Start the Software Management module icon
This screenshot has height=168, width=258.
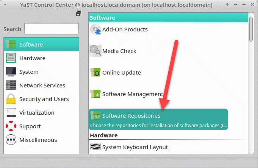(x=95, y=94)
